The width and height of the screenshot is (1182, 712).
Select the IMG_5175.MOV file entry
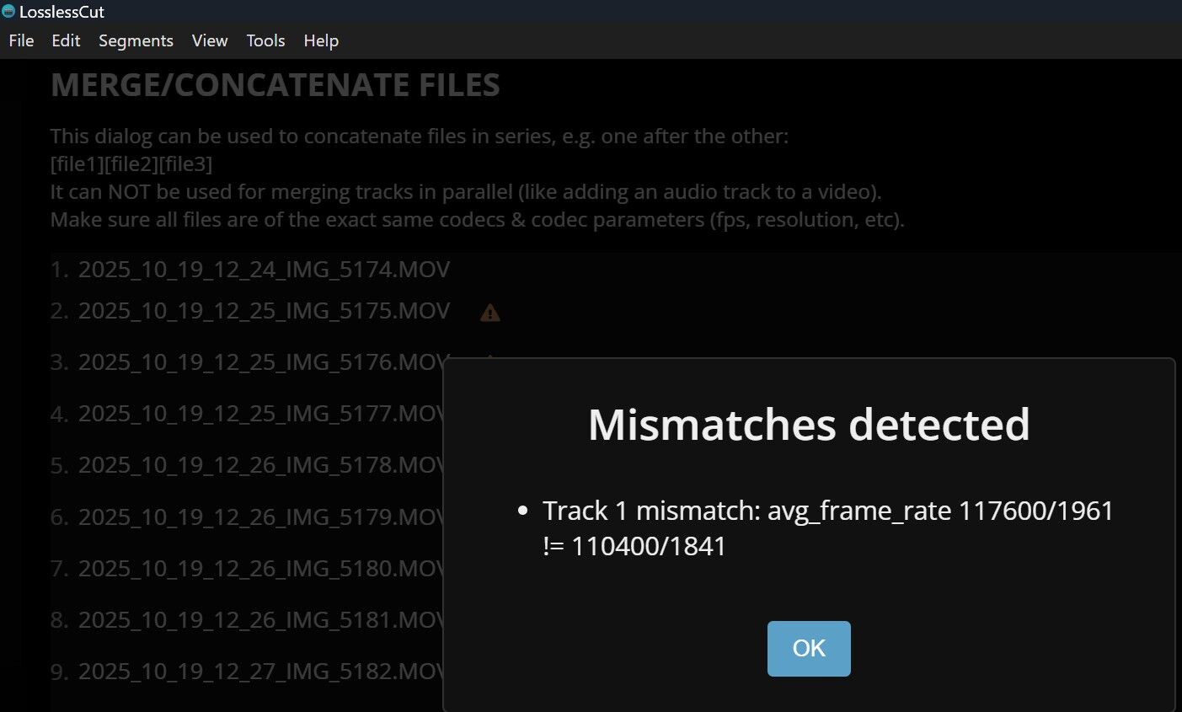[x=264, y=311]
